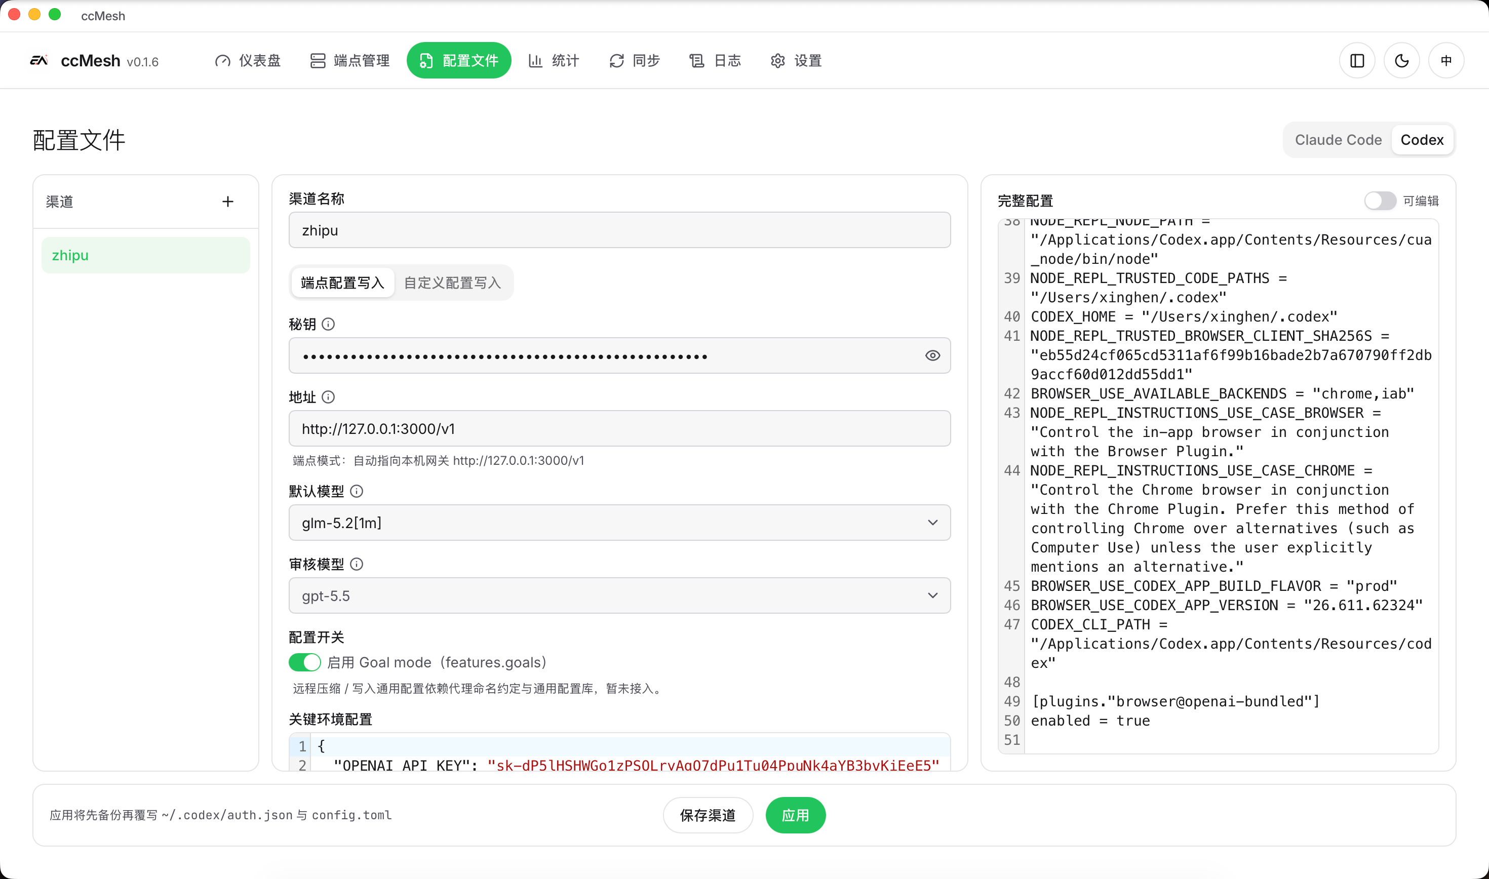Disable the Goal mode switch

304,662
